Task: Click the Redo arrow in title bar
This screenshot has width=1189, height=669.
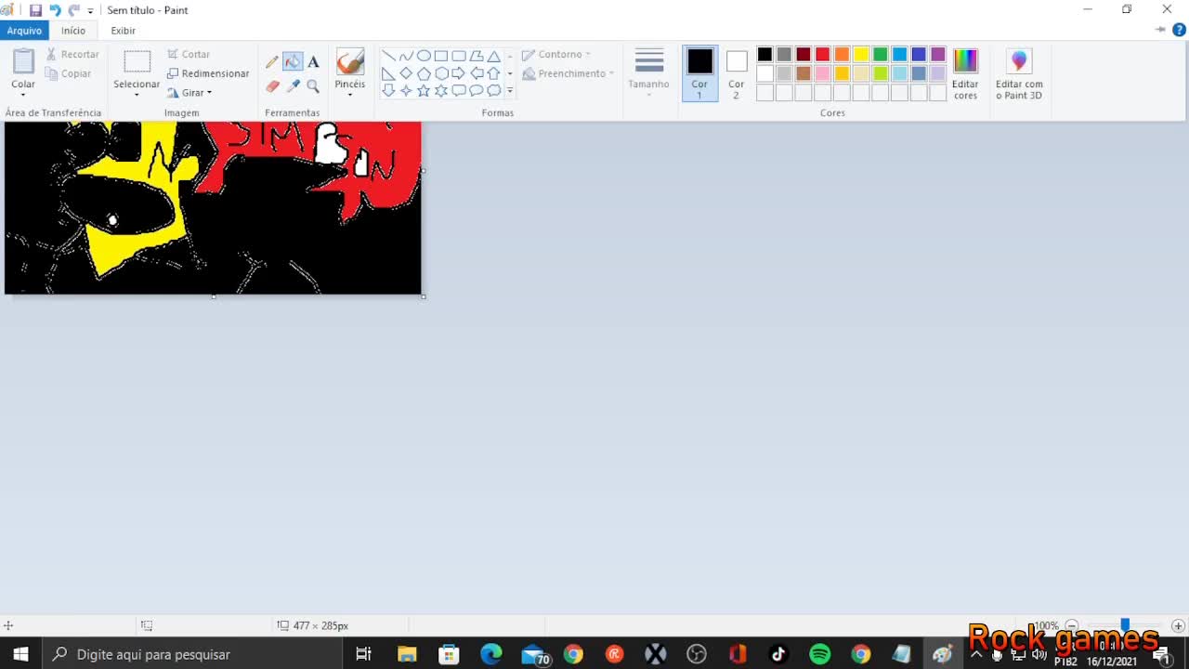Action: (73, 10)
